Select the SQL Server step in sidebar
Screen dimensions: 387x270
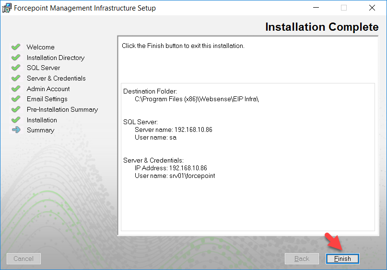[x=44, y=68]
